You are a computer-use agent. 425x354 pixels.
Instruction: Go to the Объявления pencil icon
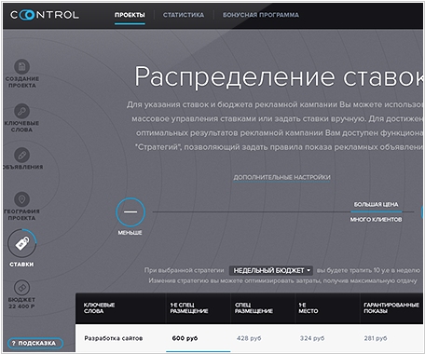21,155
